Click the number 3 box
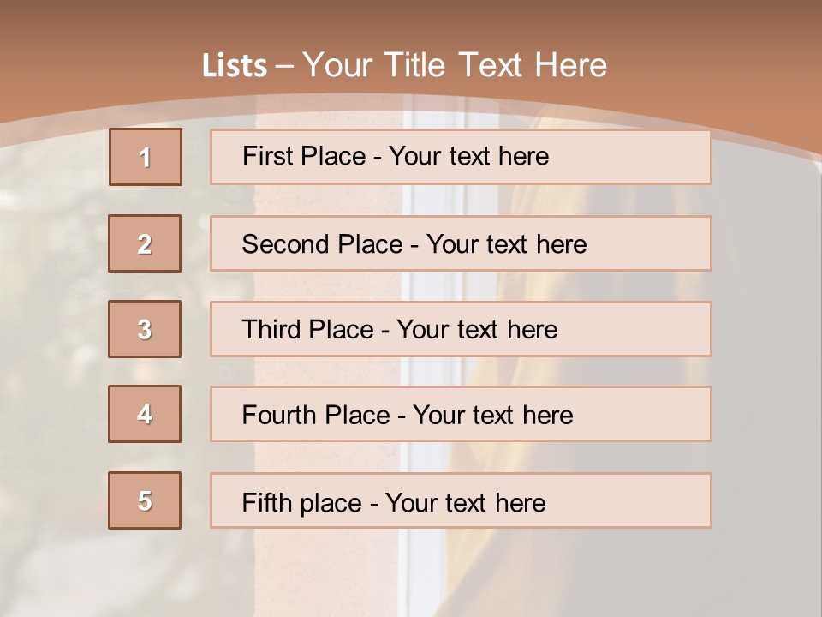The image size is (822, 617). pos(145,329)
